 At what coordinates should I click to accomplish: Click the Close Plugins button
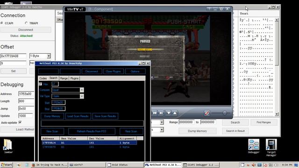point(114,71)
